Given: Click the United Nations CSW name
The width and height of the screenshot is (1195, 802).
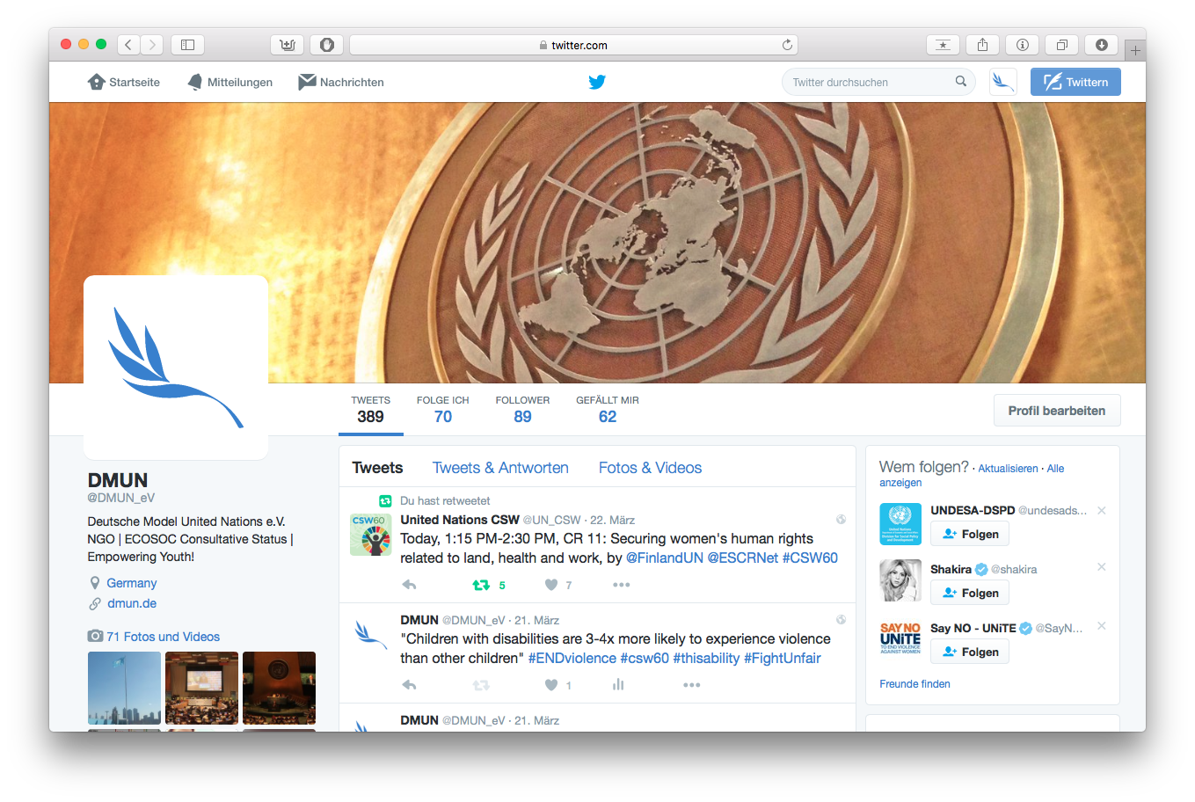Looking at the screenshot, I should [x=460, y=520].
